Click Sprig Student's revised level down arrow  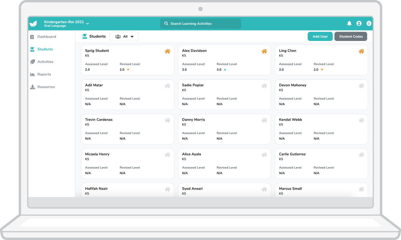(128, 70)
